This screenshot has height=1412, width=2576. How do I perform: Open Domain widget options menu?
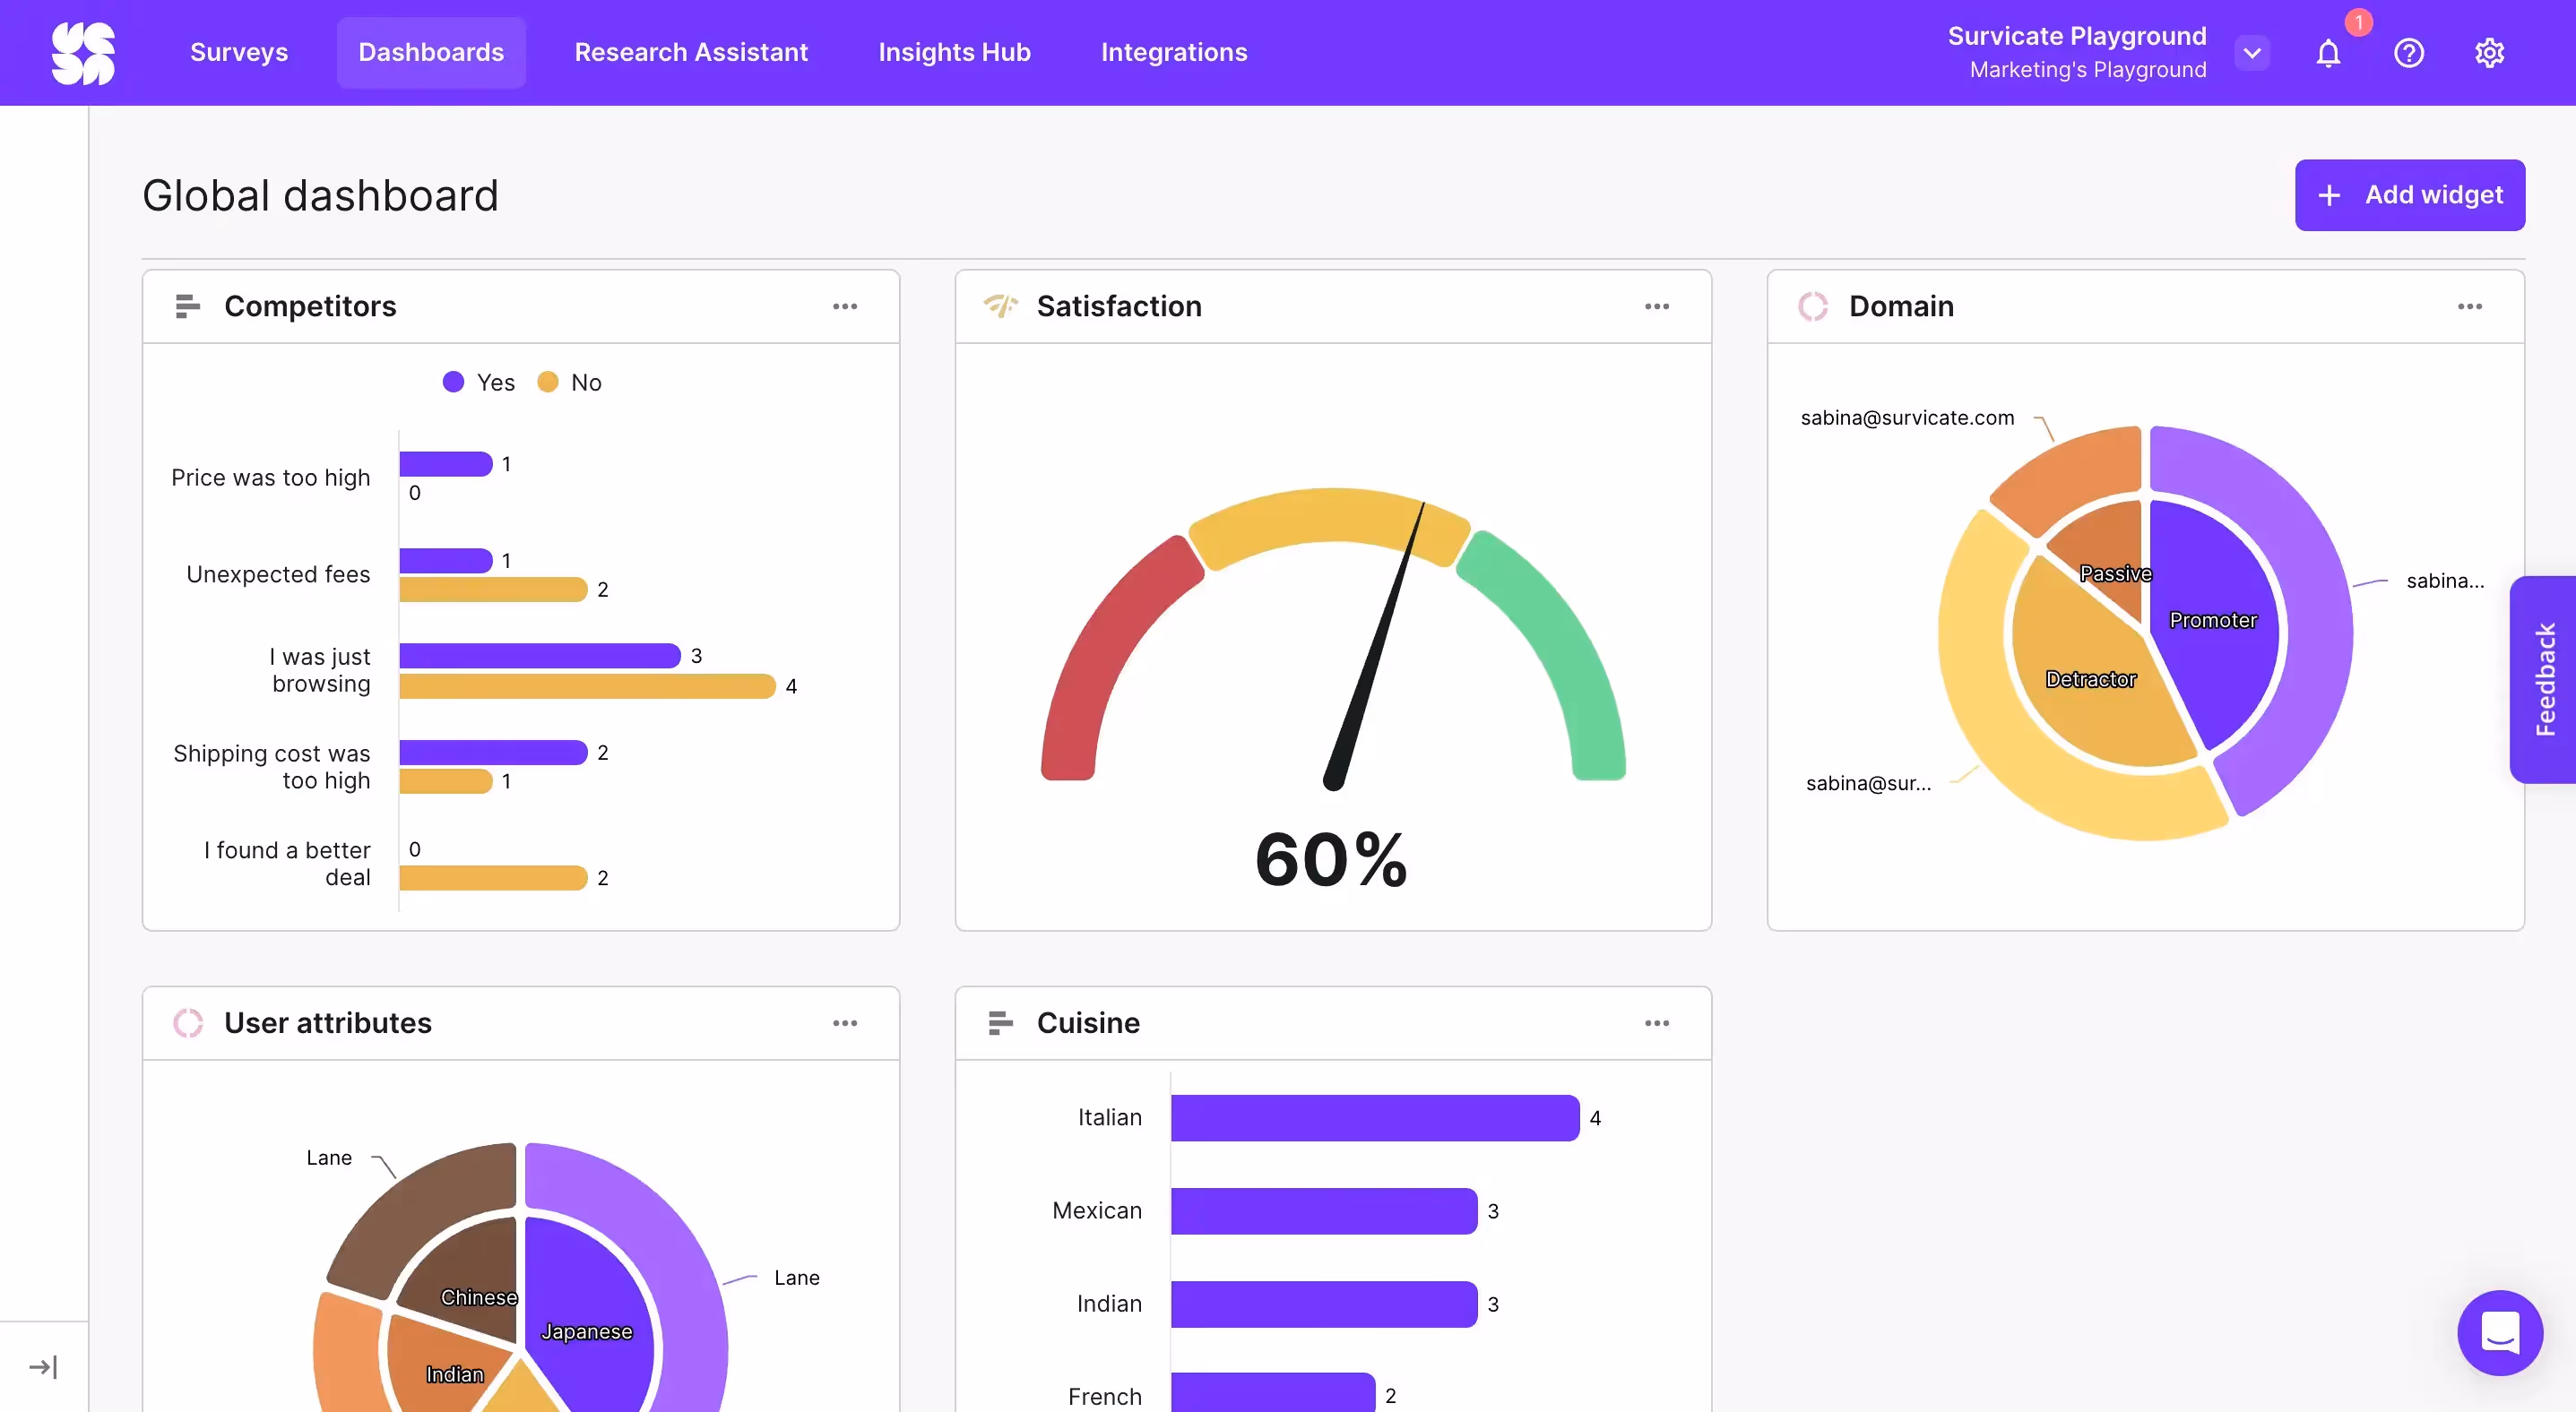2470,306
